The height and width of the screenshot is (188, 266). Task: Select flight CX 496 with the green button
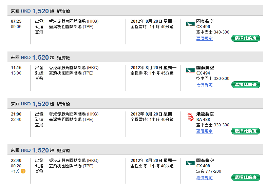click(246, 38)
